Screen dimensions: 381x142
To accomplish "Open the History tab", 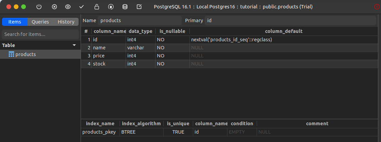I will pyautogui.click(x=66, y=22).
